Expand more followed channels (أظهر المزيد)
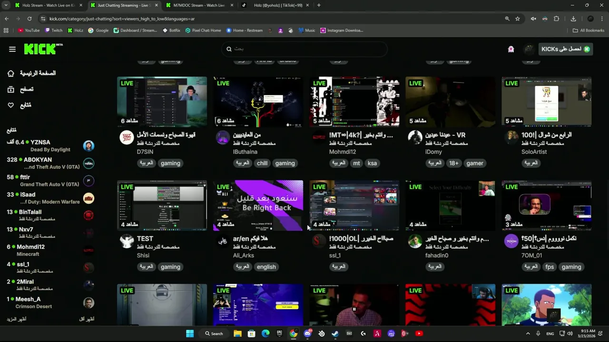The width and height of the screenshot is (609, 342). 16,319
